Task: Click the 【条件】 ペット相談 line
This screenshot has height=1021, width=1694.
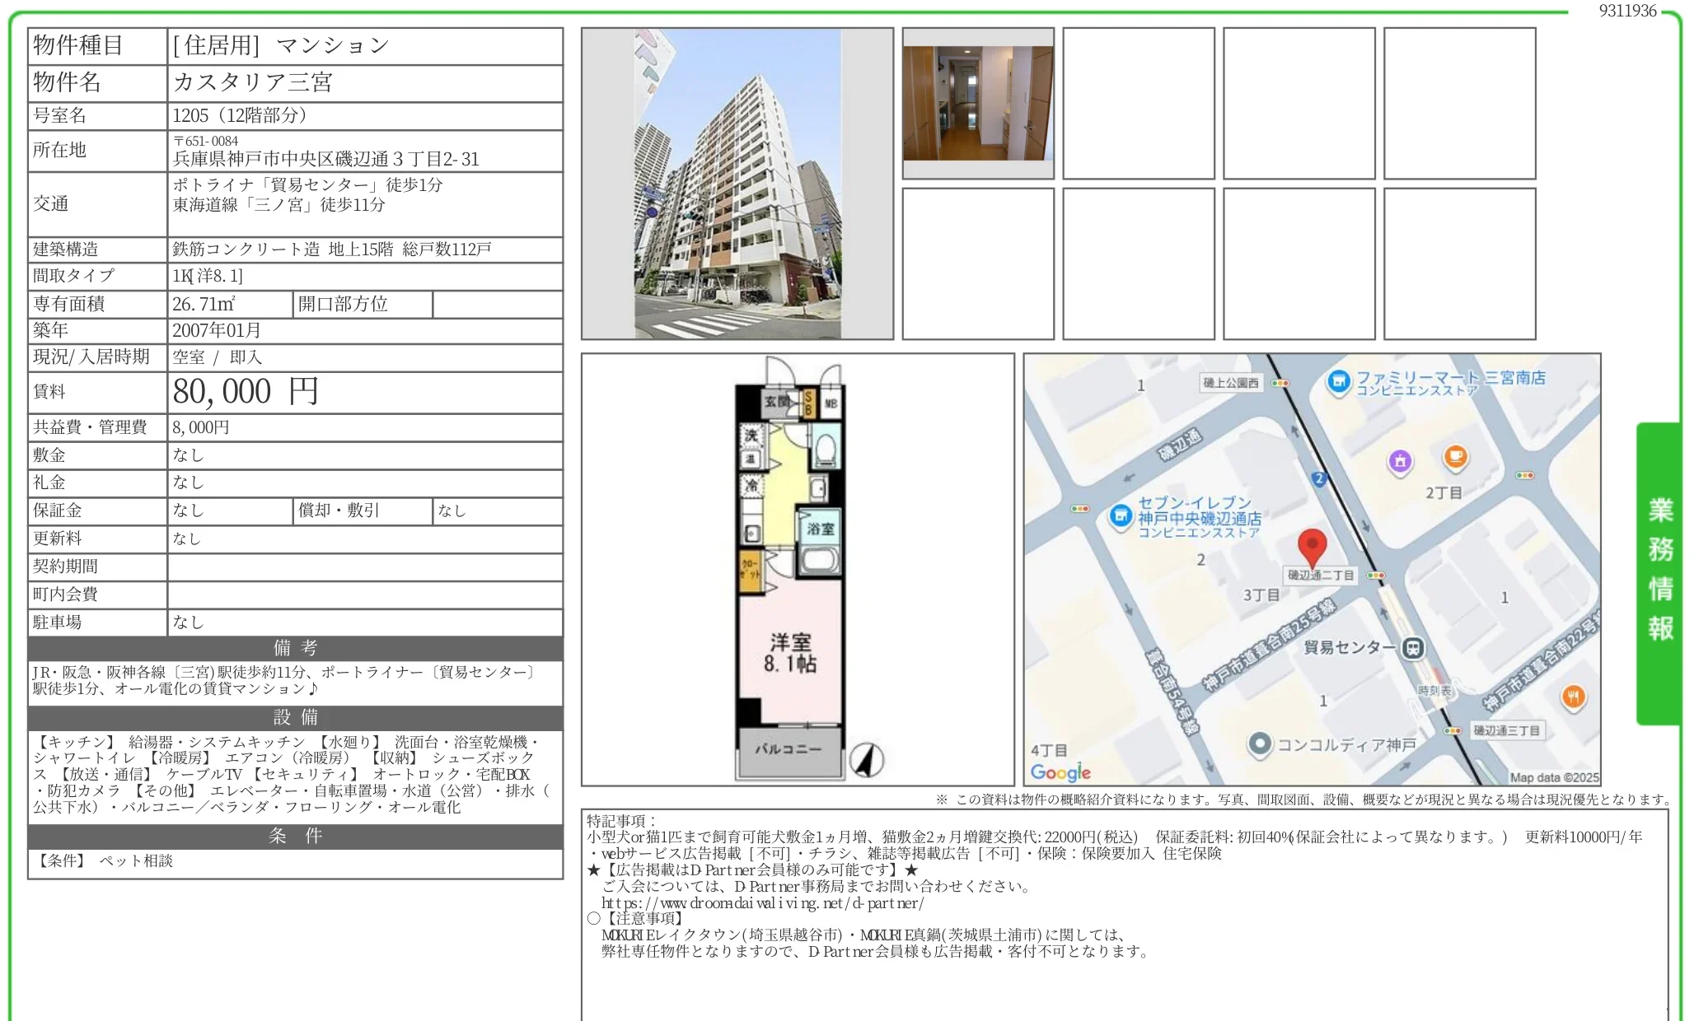Action: point(103,860)
